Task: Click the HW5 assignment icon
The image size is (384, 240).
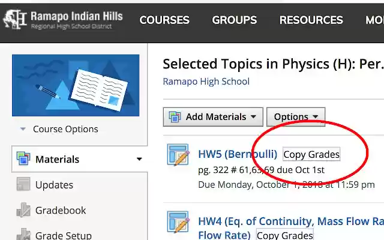Action: 178,155
